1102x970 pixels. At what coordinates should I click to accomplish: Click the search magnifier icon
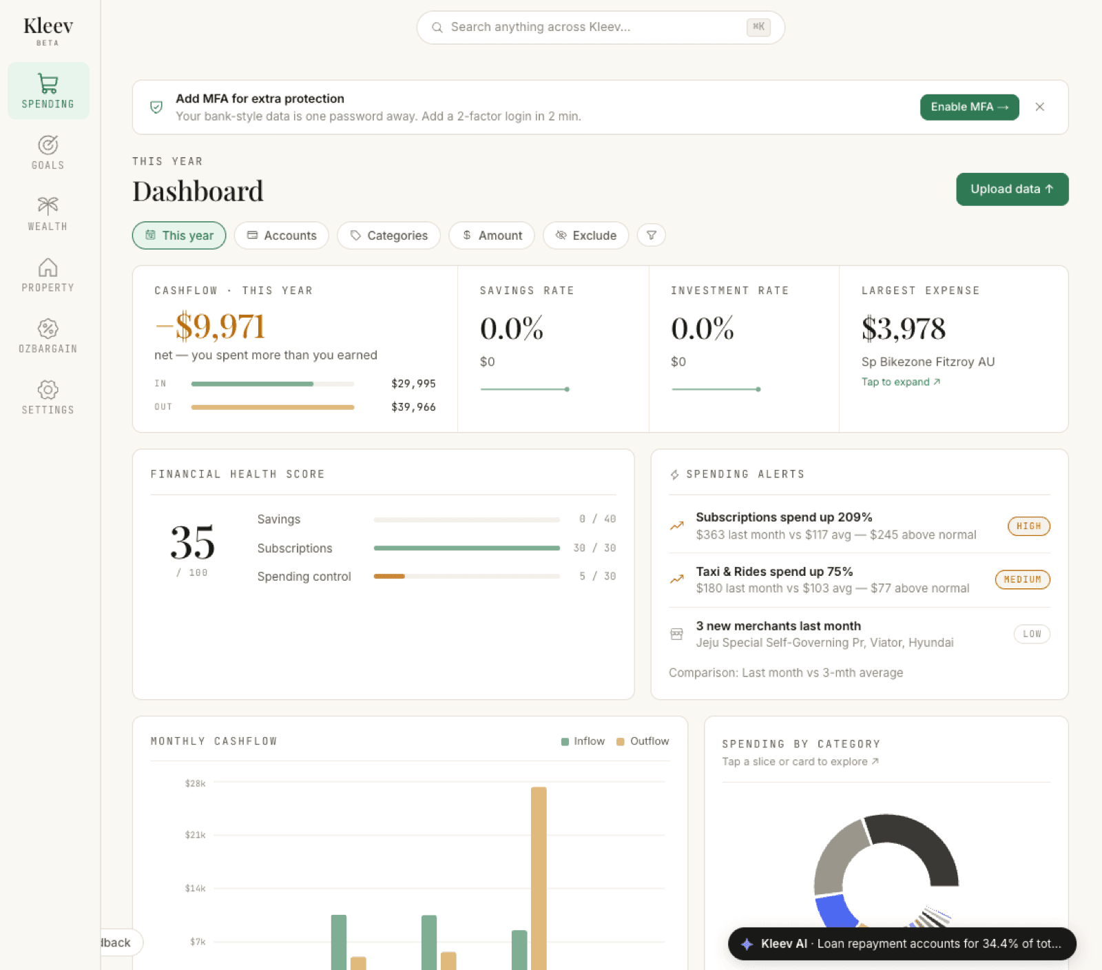(437, 28)
